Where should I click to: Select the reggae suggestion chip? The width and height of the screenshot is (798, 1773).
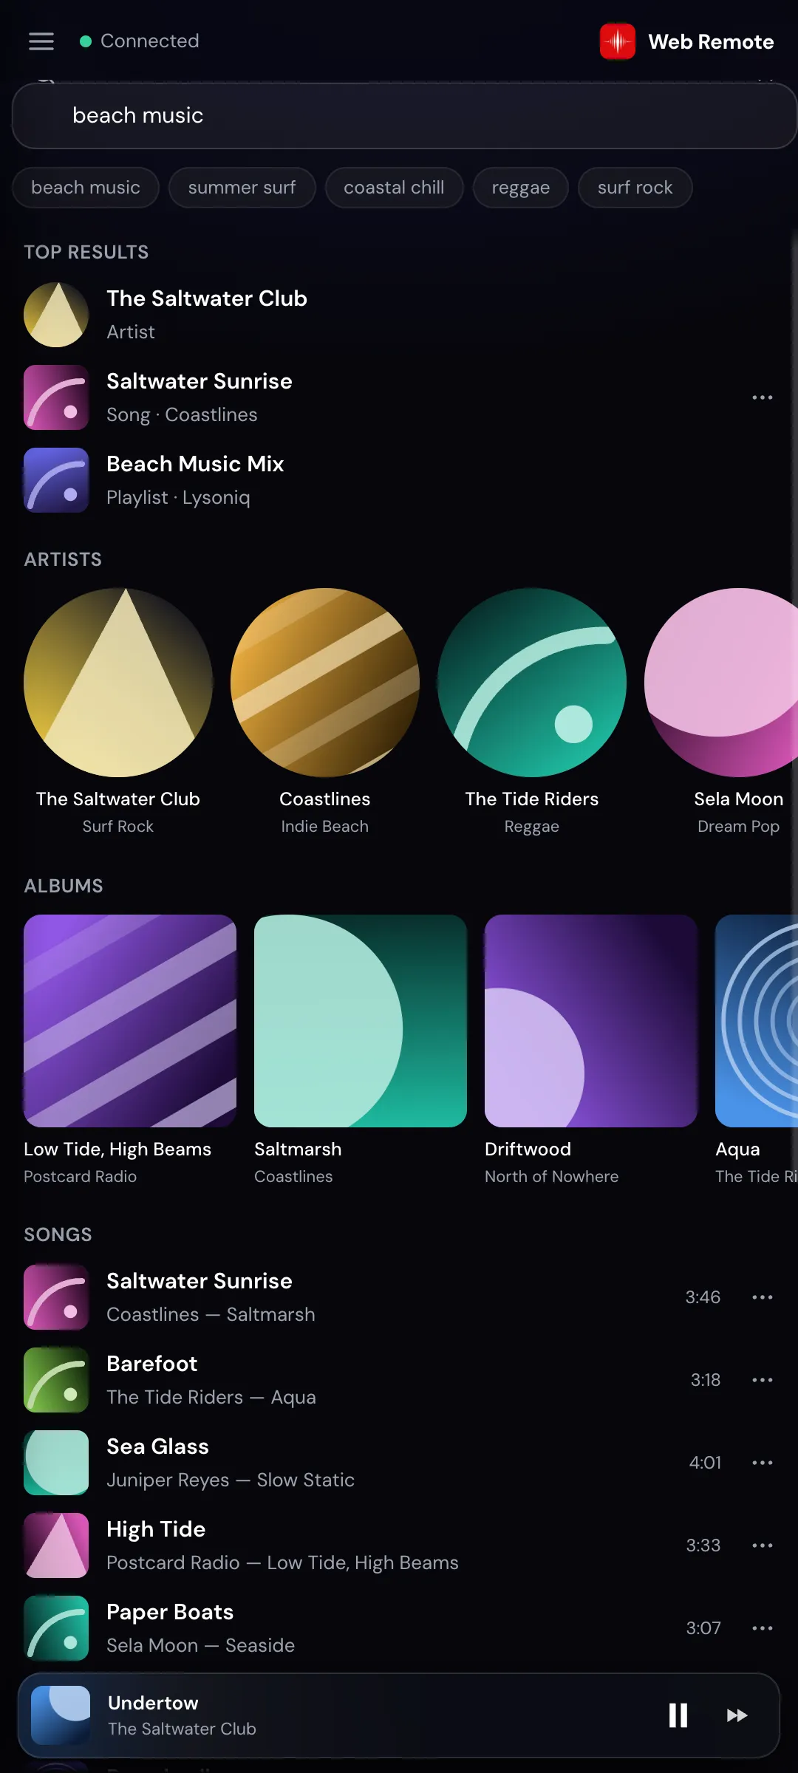(521, 188)
